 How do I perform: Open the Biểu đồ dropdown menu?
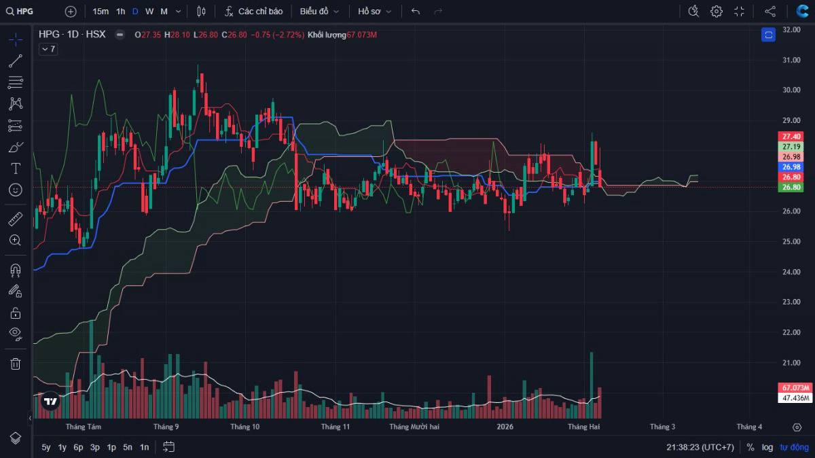click(x=319, y=12)
